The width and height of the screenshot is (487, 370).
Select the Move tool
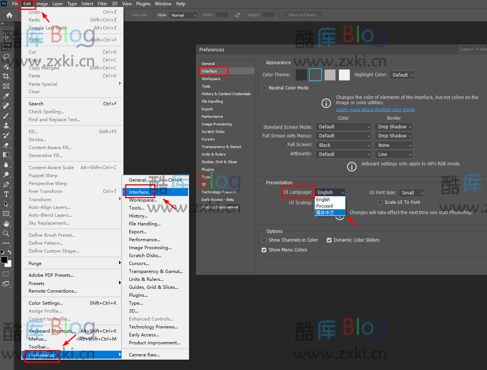6,37
